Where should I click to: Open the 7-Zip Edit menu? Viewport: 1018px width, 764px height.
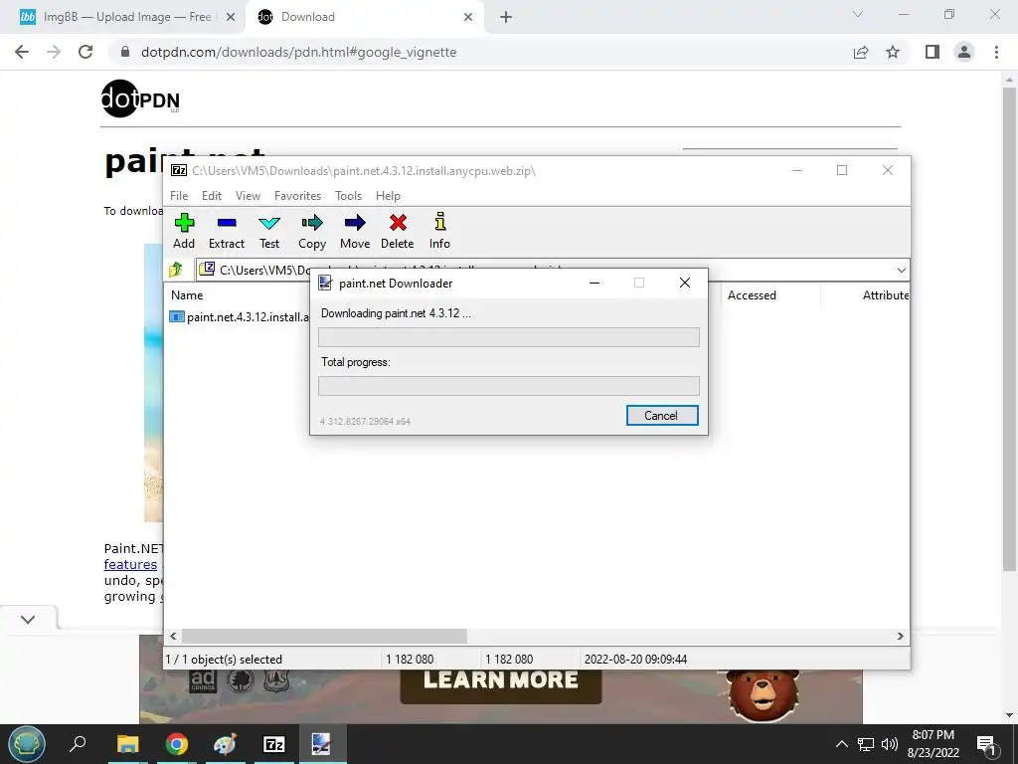pos(212,196)
